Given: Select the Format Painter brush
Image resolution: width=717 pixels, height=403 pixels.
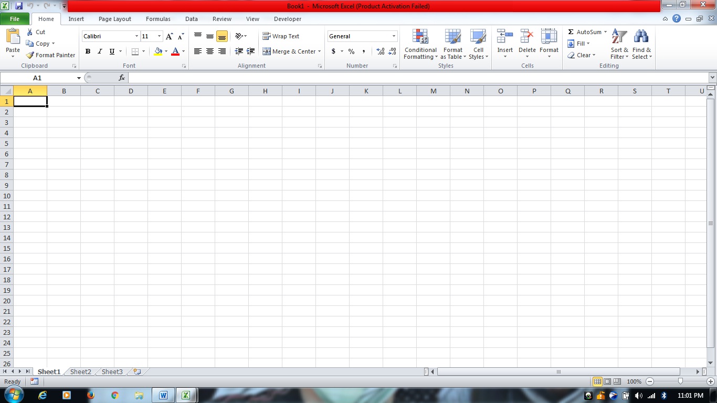Looking at the screenshot, I should [x=30, y=55].
